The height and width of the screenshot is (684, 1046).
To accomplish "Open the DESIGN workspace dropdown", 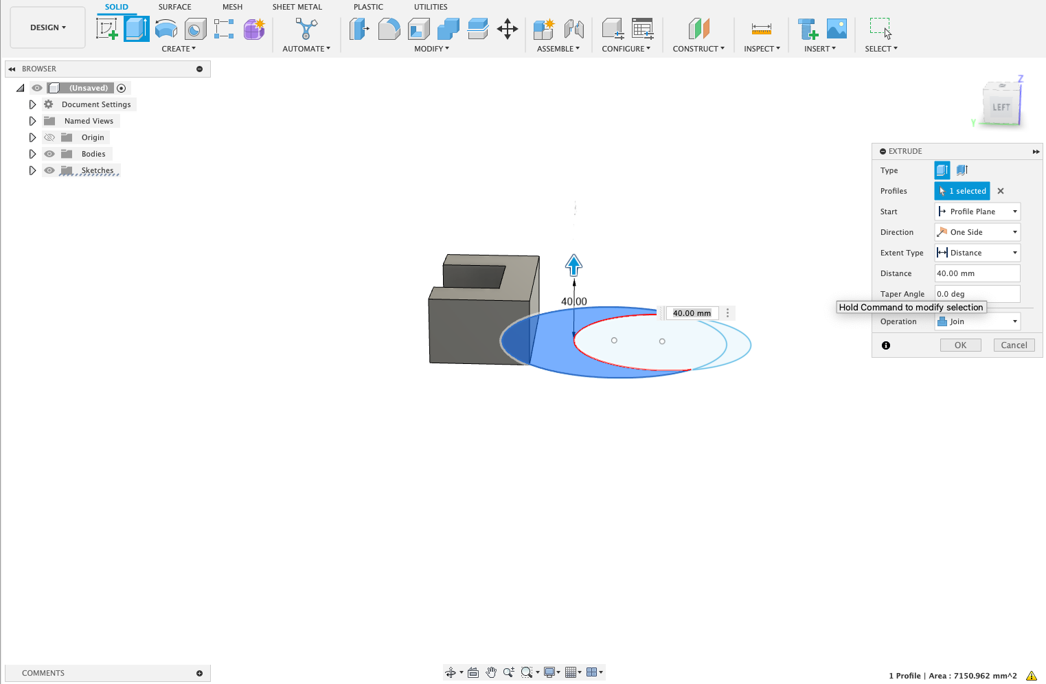I will (48, 27).
